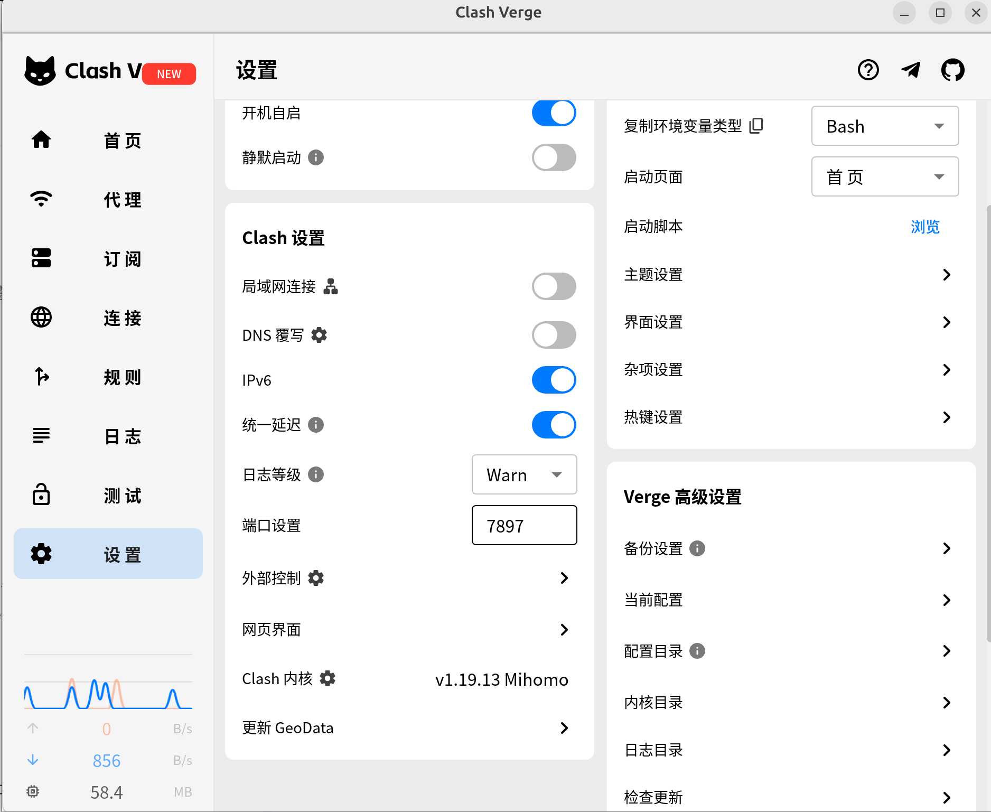Click the vertical scrollbar on right edge
The width and height of the screenshot is (991, 812).
tap(988, 423)
